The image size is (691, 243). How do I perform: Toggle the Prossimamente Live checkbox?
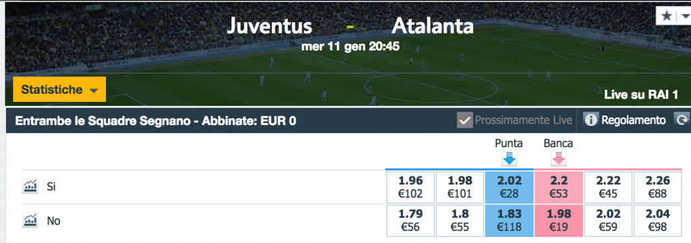[x=464, y=120]
